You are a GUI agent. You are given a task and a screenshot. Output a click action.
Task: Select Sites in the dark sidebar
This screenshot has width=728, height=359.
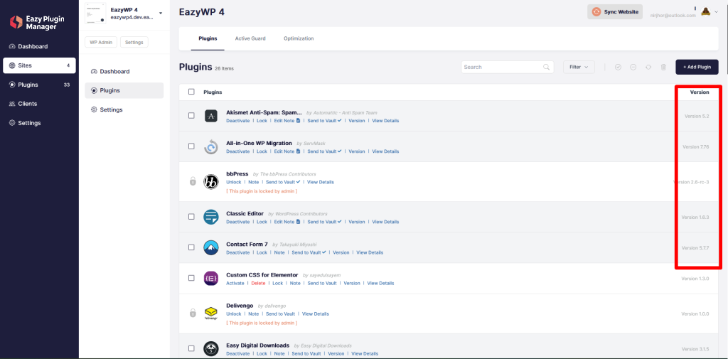click(x=39, y=65)
